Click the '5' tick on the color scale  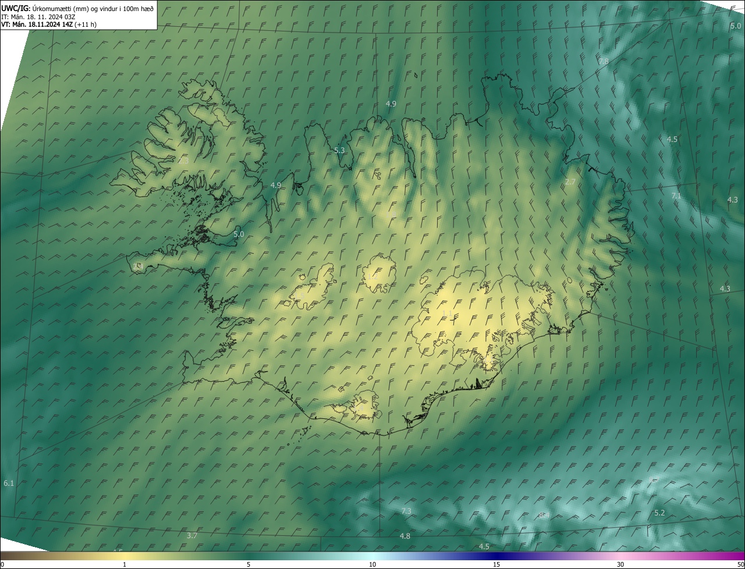[x=249, y=564]
